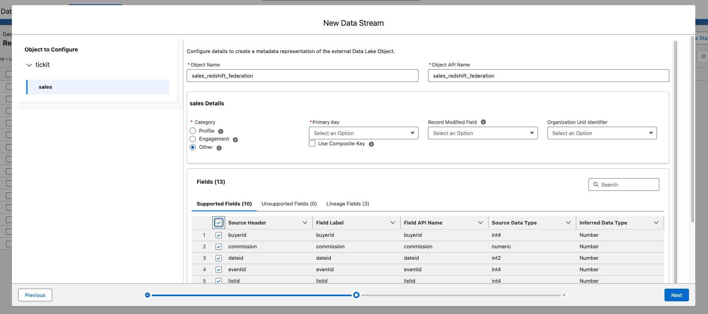Select the Engagement category radio button
The image size is (708, 314).
point(193,139)
